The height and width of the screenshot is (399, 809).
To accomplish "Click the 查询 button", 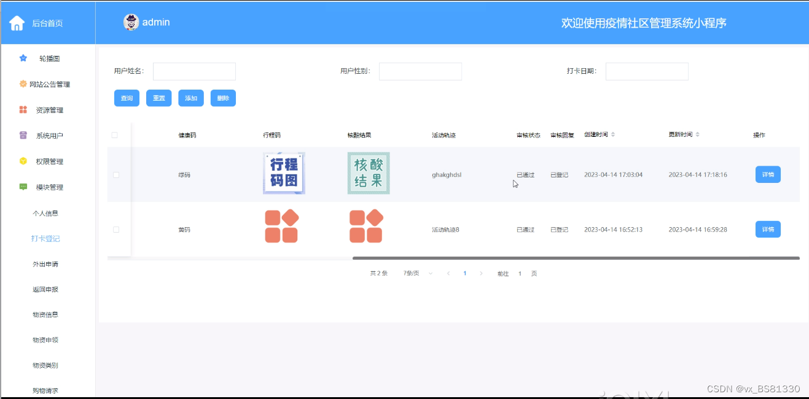I will tap(127, 98).
